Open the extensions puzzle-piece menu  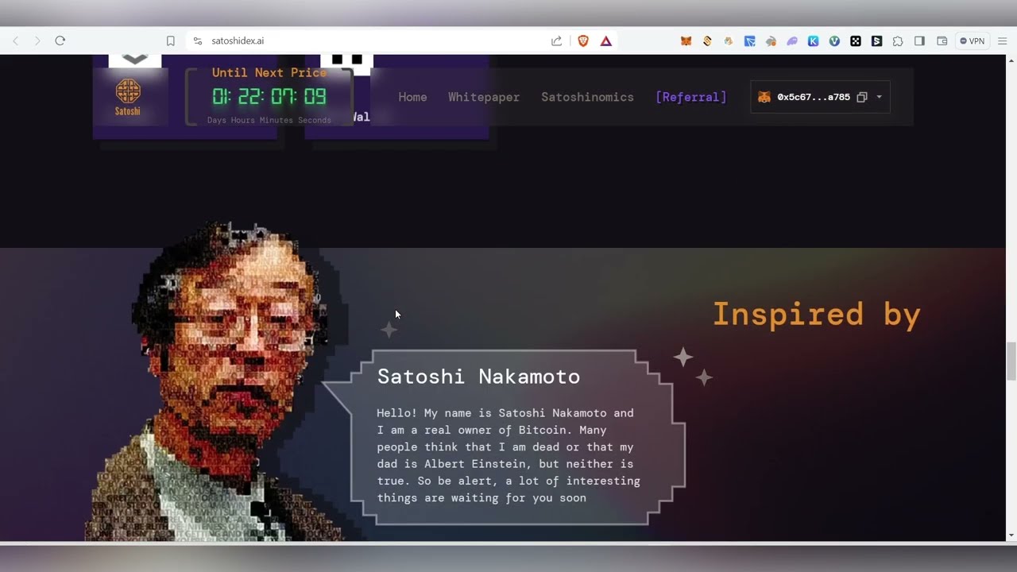898,41
